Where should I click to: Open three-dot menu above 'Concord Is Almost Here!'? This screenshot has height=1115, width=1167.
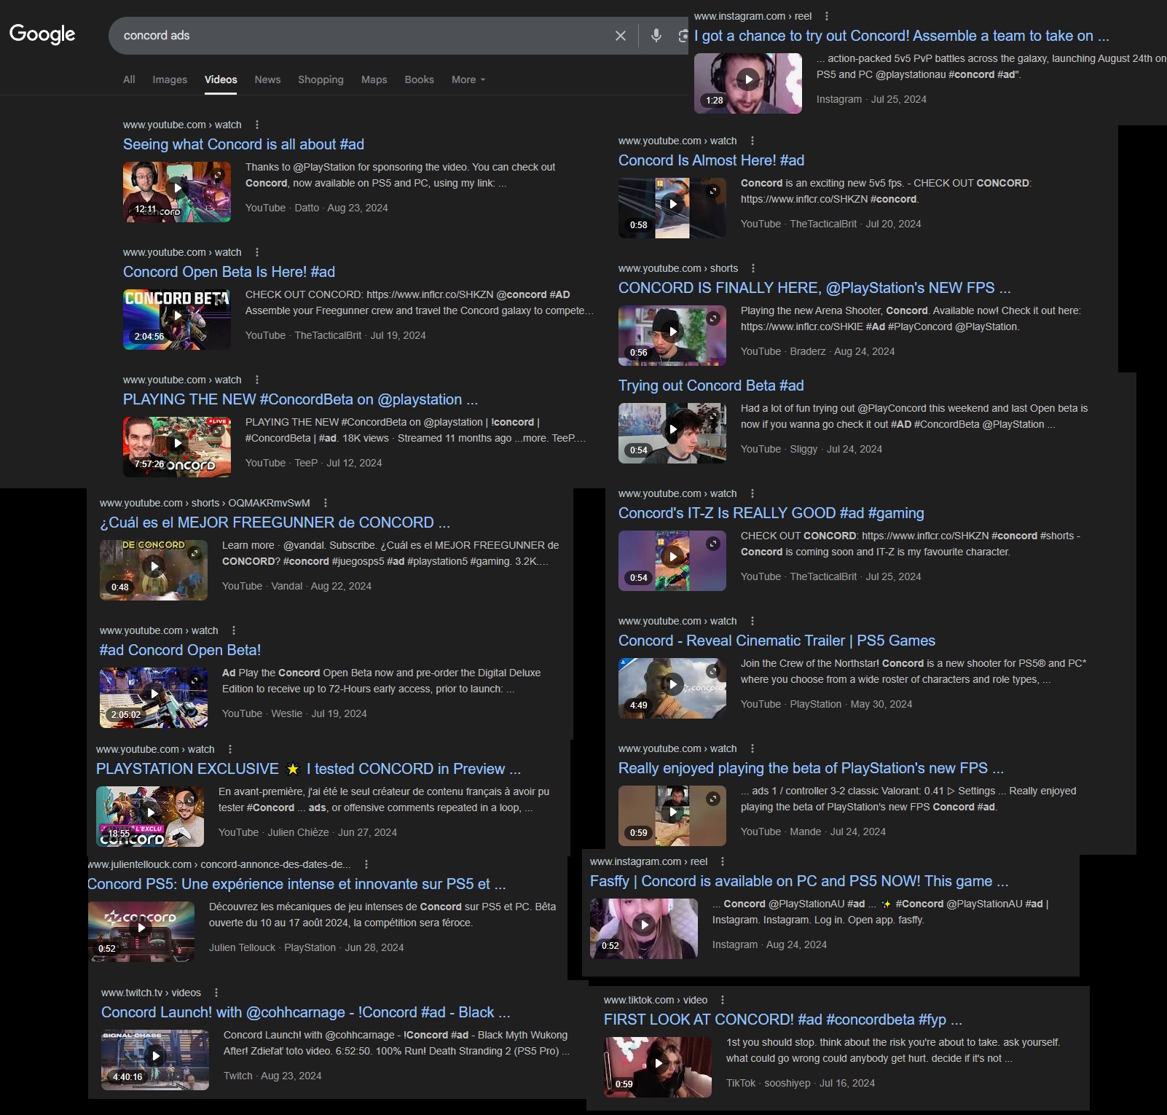(x=753, y=141)
